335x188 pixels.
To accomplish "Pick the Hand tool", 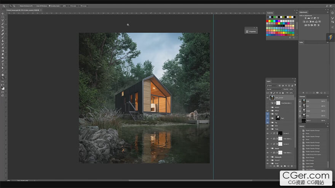I will 3,75.
